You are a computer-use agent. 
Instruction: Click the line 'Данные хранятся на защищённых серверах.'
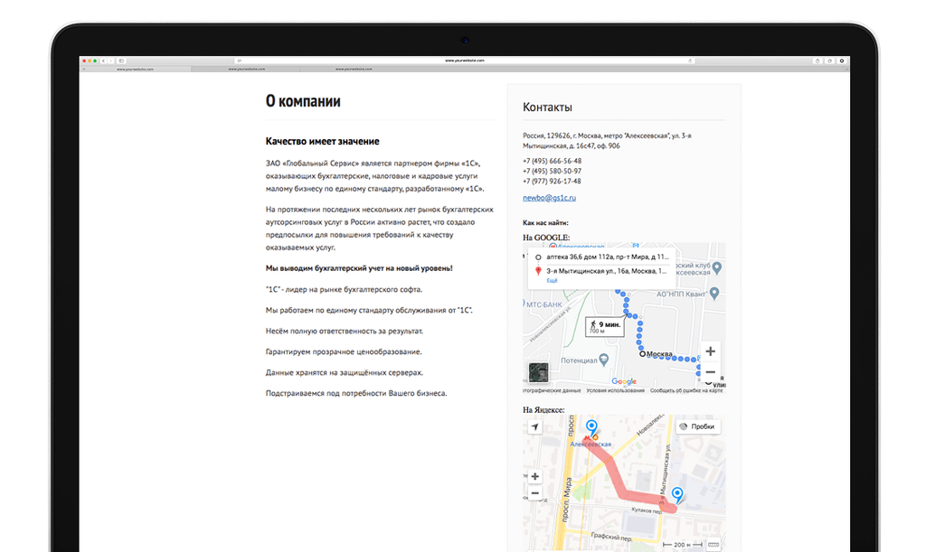coord(345,372)
